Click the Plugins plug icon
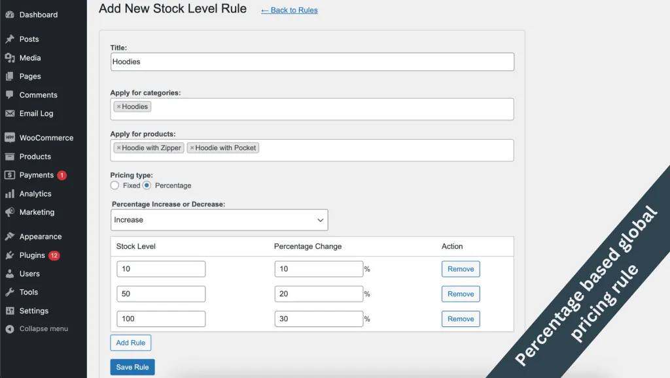The image size is (670, 378). click(10, 255)
